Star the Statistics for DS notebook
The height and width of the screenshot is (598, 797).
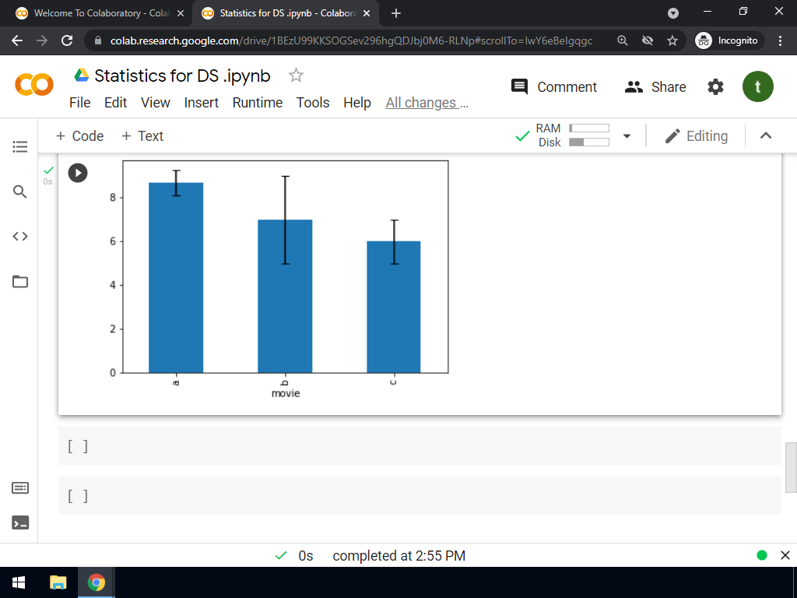pos(296,76)
